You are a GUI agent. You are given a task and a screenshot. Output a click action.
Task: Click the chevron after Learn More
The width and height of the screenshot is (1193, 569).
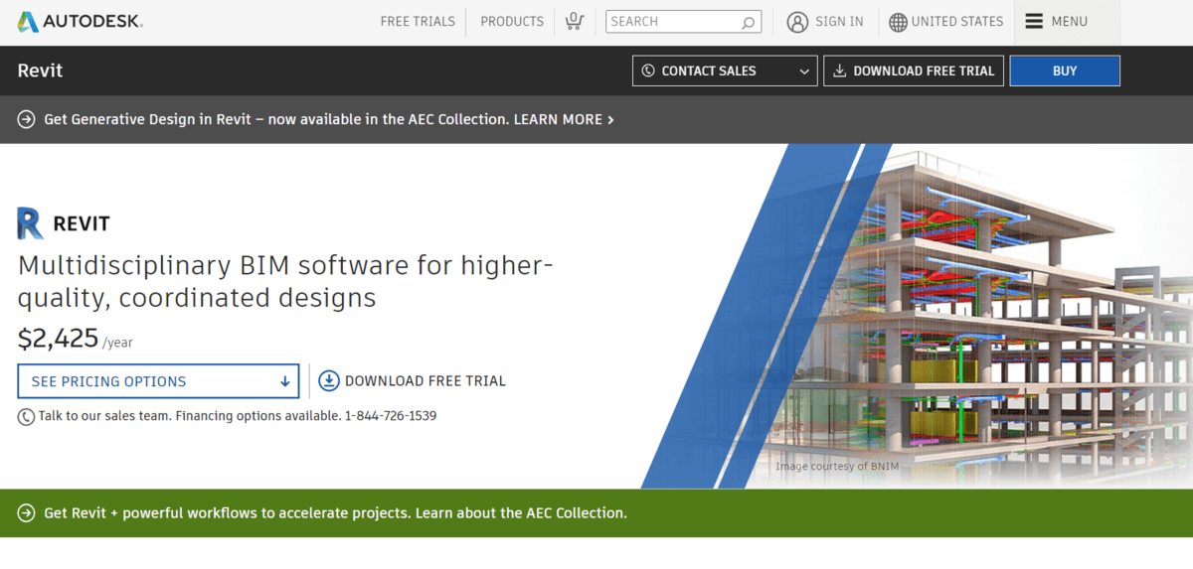[x=610, y=119]
